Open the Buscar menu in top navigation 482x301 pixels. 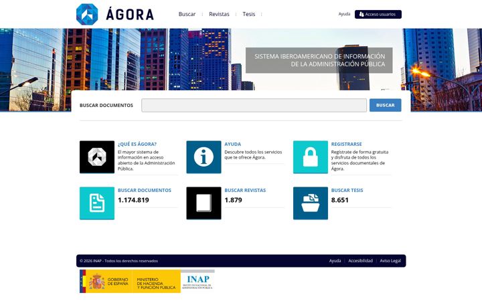(x=187, y=14)
